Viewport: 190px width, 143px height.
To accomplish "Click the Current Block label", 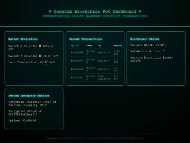I will coord(142,45).
